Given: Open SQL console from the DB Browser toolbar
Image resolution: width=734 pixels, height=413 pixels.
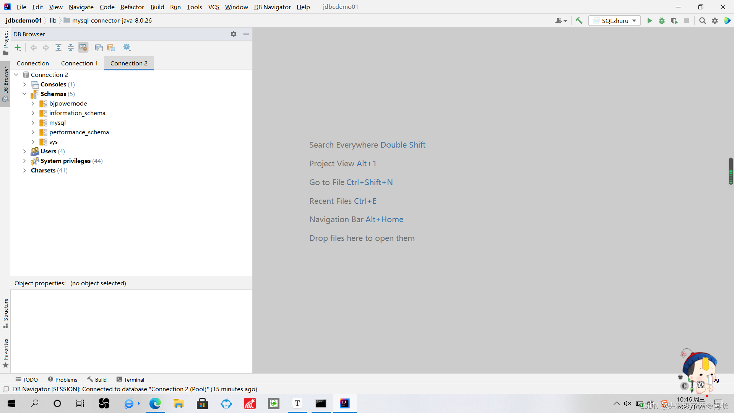Looking at the screenshot, I should (x=99, y=47).
